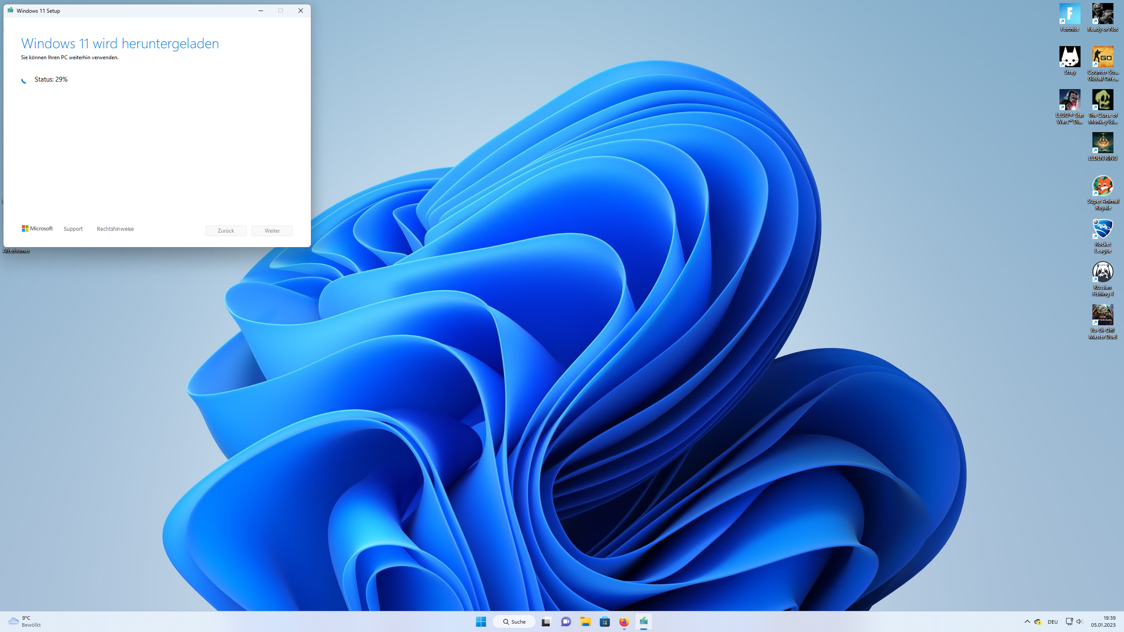Click the Support link in Setup
This screenshot has height=632, width=1124.
73,229
